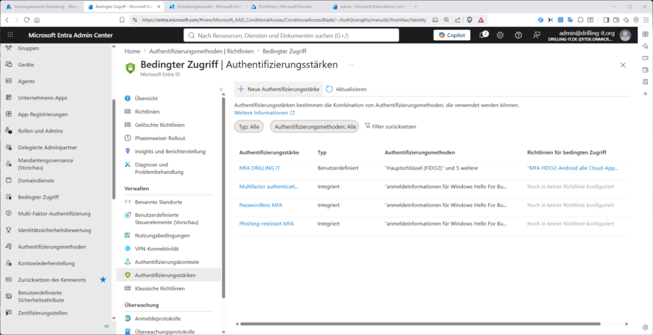The height and width of the screenshot is (335, 653).
Task: Open the MFA DRILLING IT strength
Action: coord(260,168)
